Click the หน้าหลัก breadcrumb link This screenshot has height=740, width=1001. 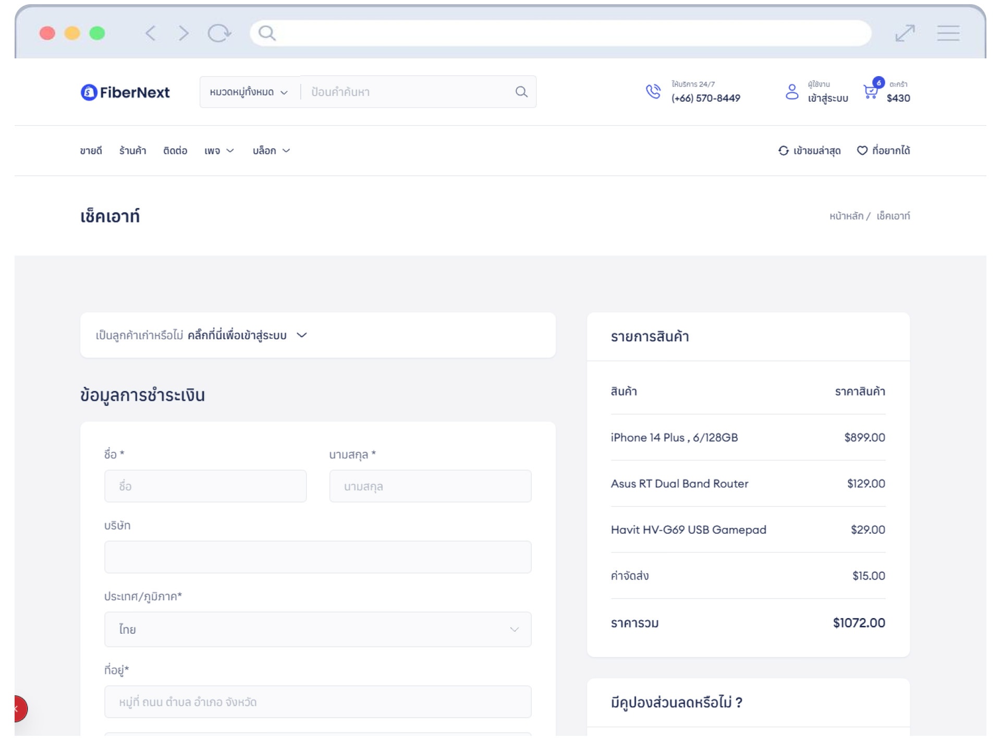click(x=846, y=216)
